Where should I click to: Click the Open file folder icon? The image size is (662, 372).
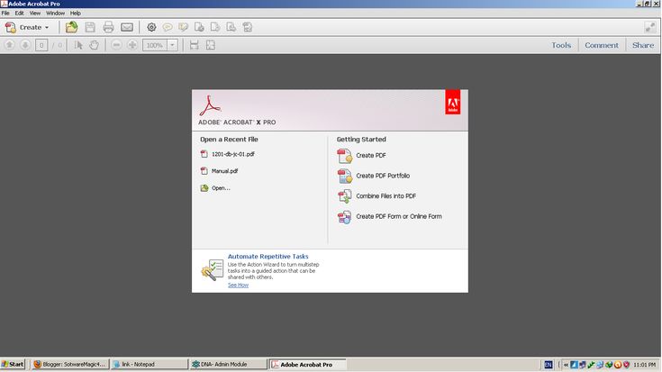click(x=71, y=27)
